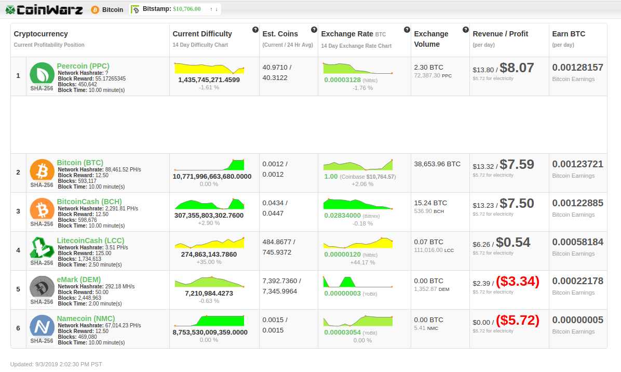Open LitecoinCash exchange rate chart
Viewport: 621px width, 372px height.
click(x=358, y=242)
